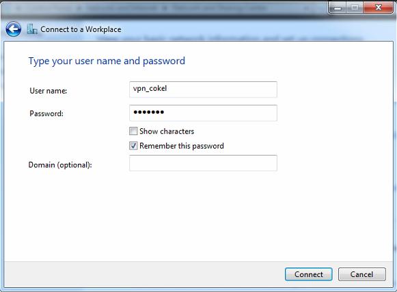
Task: Click the Remember this password label text
Action: (182, 146)
